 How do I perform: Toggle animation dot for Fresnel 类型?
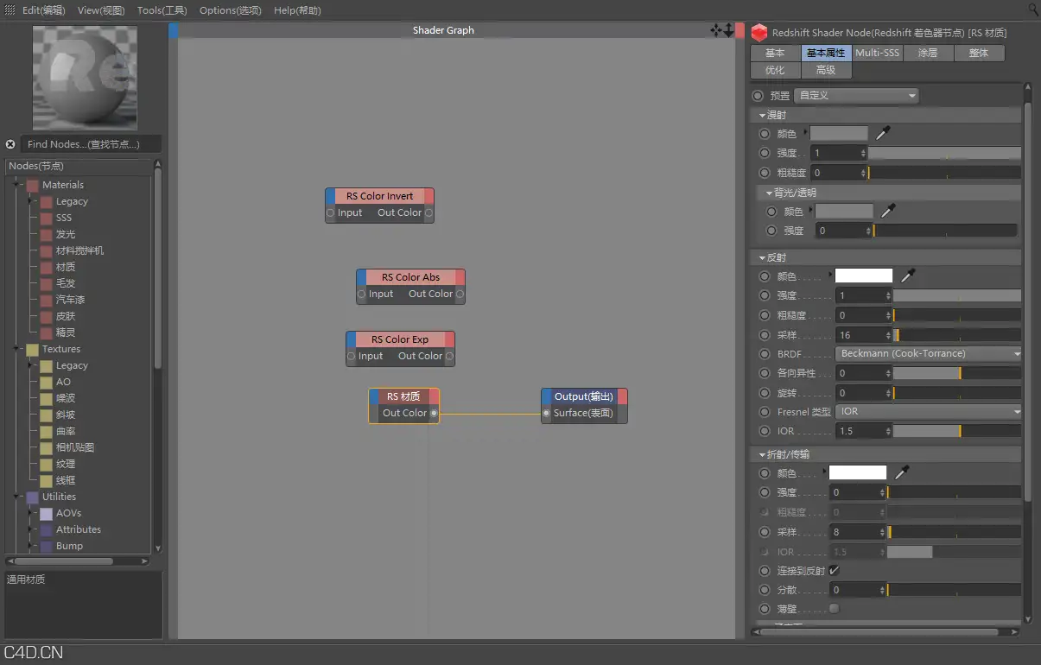coord(765,412)
